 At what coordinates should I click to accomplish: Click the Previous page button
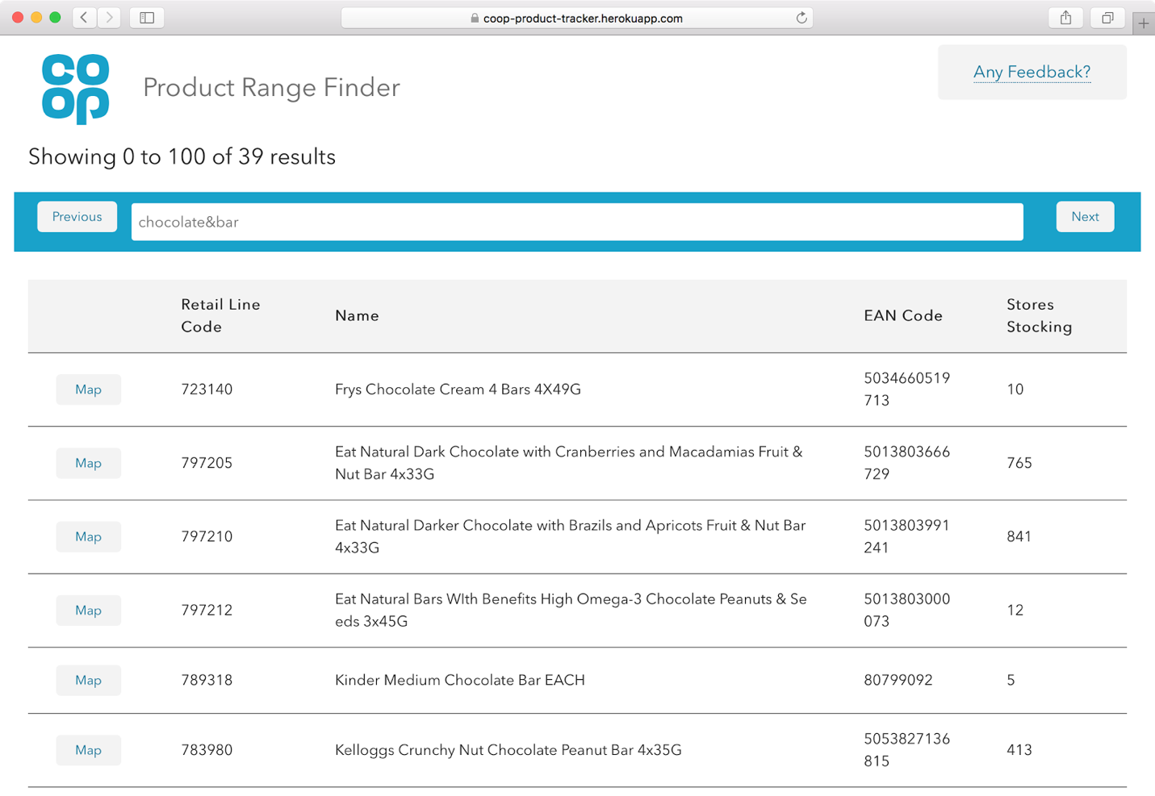coord(77,216)
